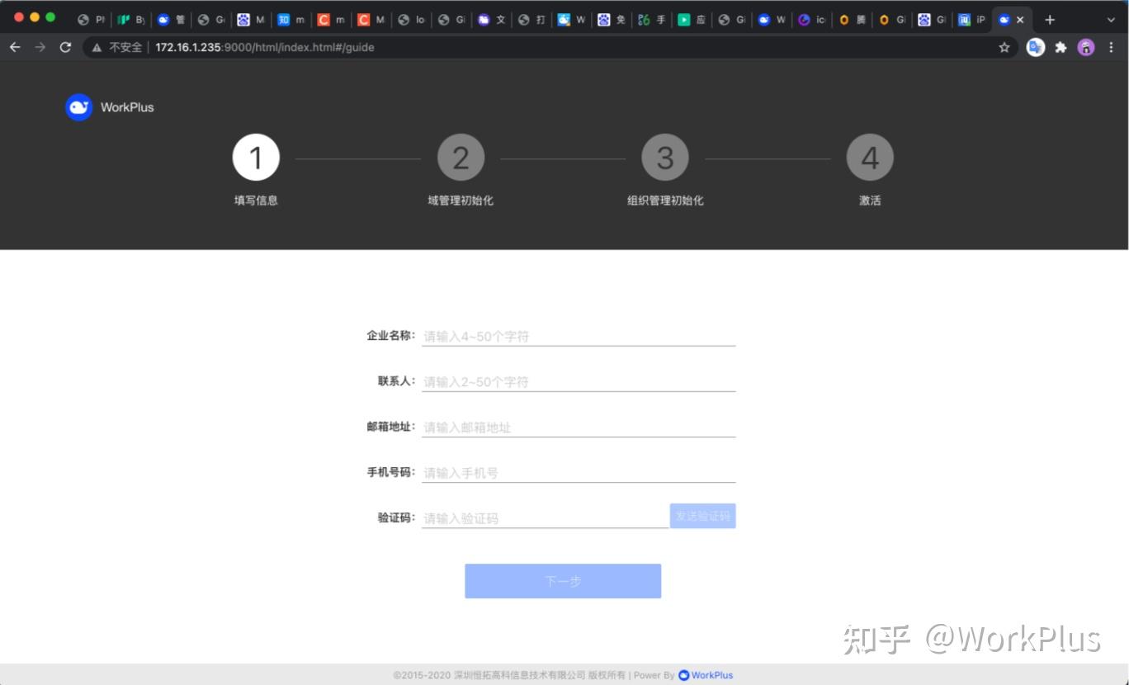The width and height of the screenshot is (1129, 685).
Task: Click the WorkPlus whale logo in the header
Action: click(x=78, y=107)
